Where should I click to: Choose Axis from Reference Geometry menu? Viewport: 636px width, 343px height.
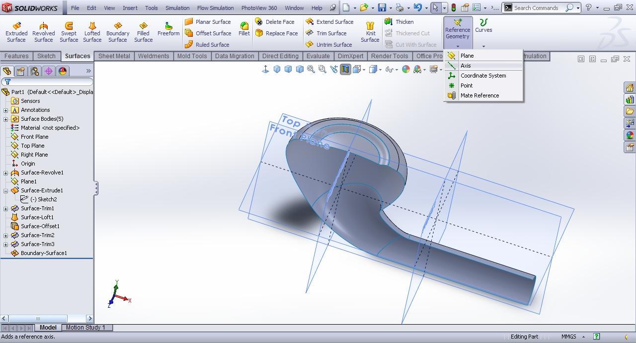(x=483, y=66)
